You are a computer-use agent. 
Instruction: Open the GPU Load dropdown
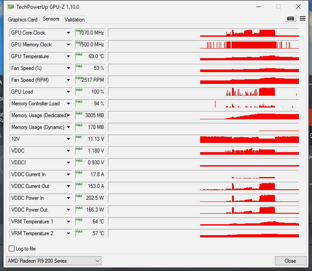click(68, 92)
